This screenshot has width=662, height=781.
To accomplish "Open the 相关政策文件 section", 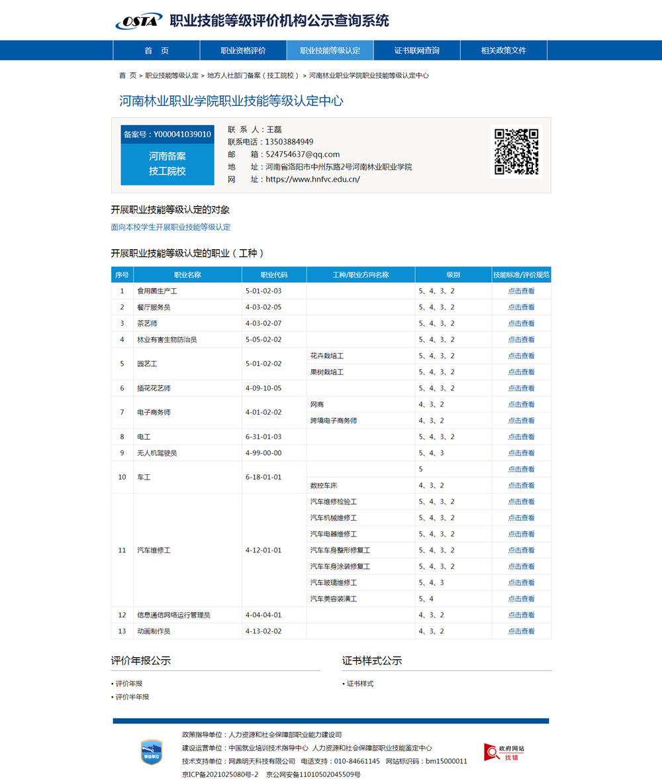I will tap(503, 50).
